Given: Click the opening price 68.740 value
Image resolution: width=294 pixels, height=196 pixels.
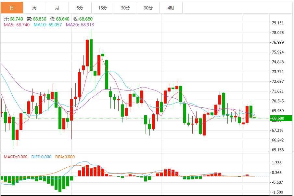Looking at the screenshot, I should coord(16,19).
